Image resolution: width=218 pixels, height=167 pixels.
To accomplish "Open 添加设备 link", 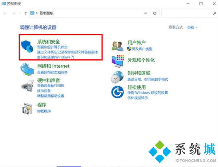I will [44, 91].
